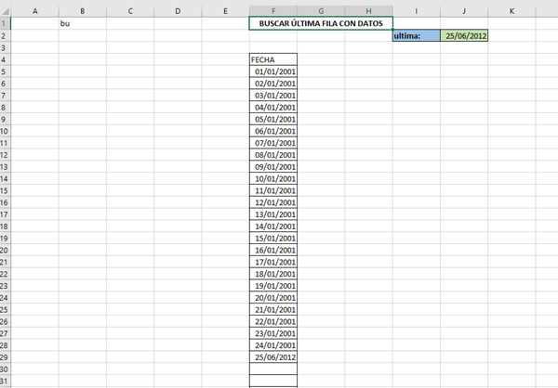Select the cell with date 02/01/2001
Image resolution: width=558 pixels, height=388 pixels.
[273, 84]
